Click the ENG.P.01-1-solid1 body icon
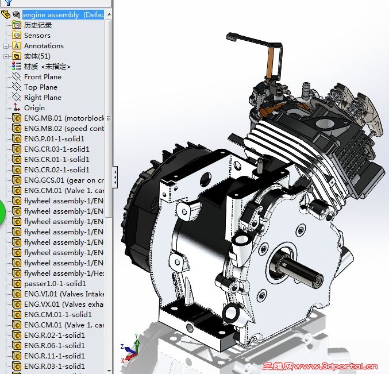The height and width of the screenshot is (374, 389). point(17,138)
